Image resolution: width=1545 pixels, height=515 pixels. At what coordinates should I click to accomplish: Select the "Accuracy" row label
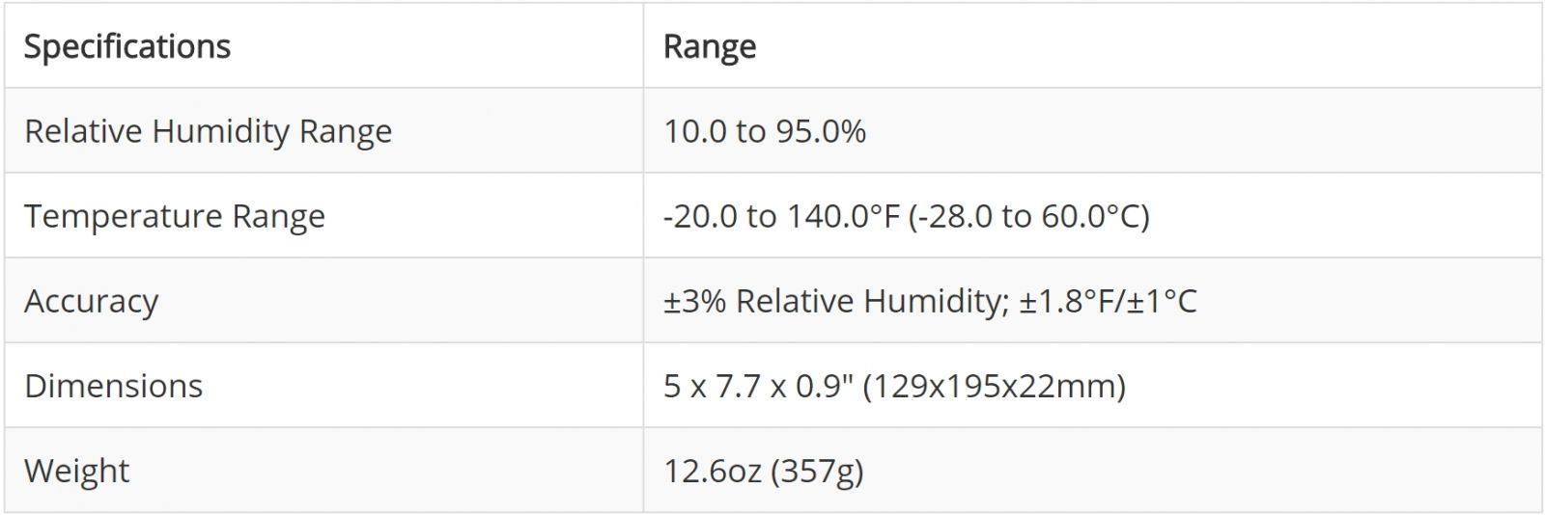pos(91,301)
